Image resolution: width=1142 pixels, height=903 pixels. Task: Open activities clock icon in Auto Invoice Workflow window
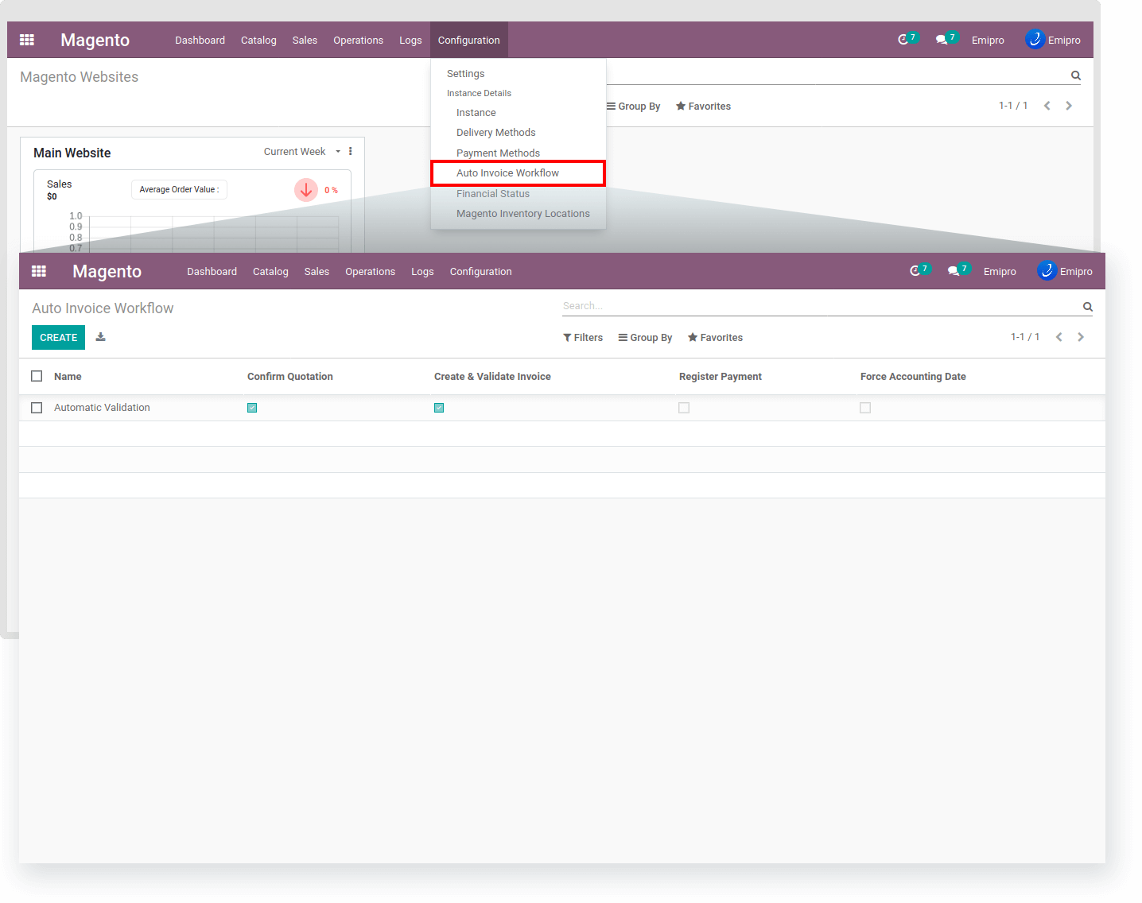(x=915, y=271)
